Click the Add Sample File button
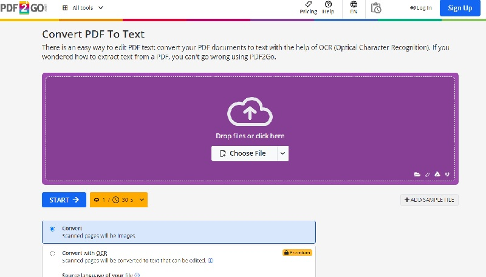The image size is (486, 277). point(429,200)
